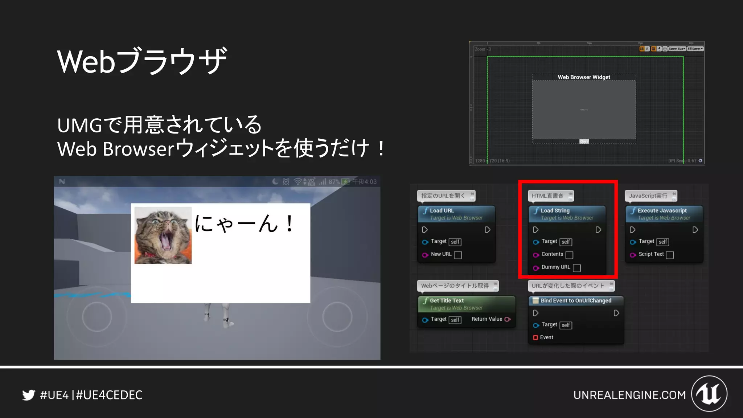The image size is (743, 418).
Task: Tap the right virtual joystick
Action: tap(337, 317)
